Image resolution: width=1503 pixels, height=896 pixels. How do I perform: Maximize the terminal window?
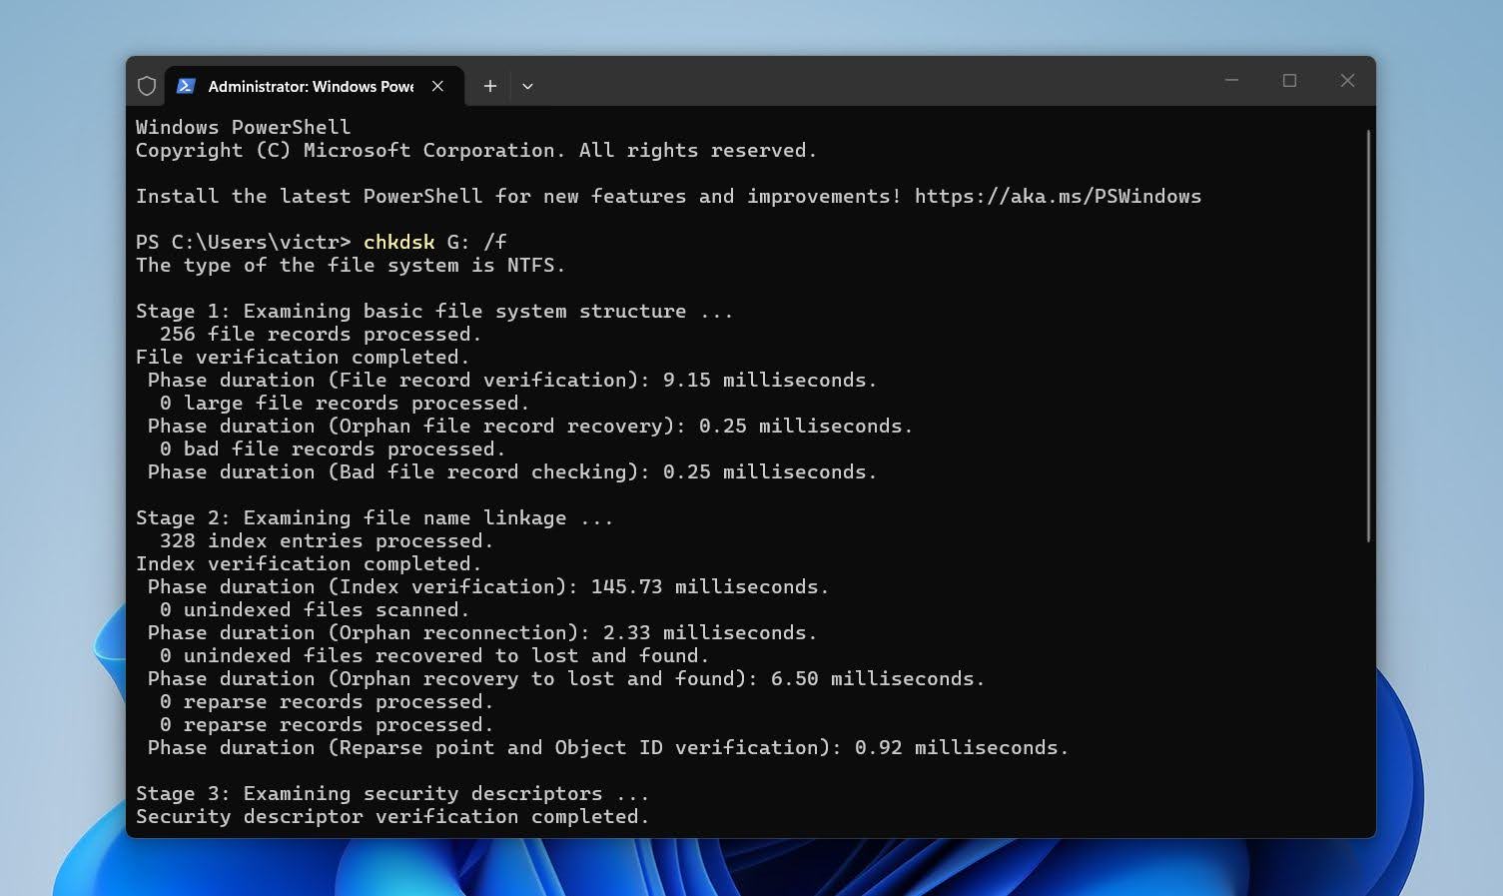point(1289,80)
